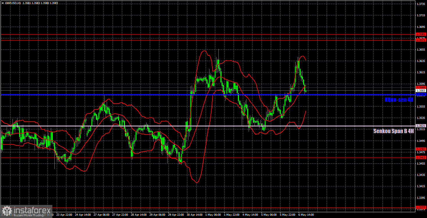Screen dimensions: 427x218
Task: Click the 1 May 22:00 time label
Action: pyautogui.click(x=232, y=215)
